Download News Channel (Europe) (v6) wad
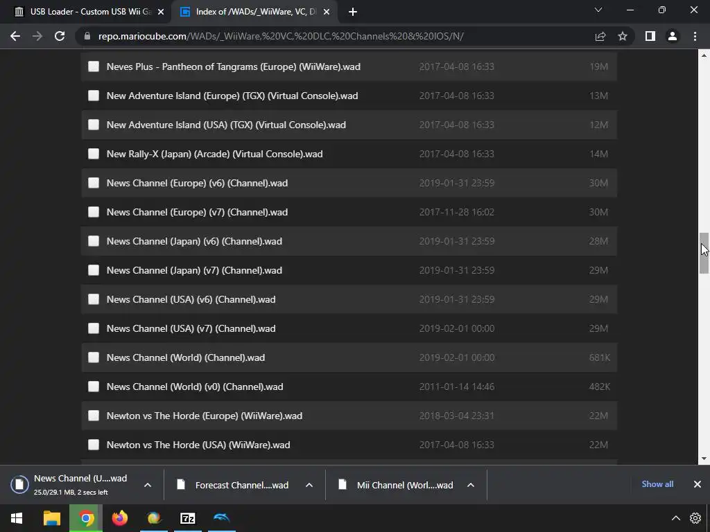This screenshot has height=532, width=710. click(197, 183)
